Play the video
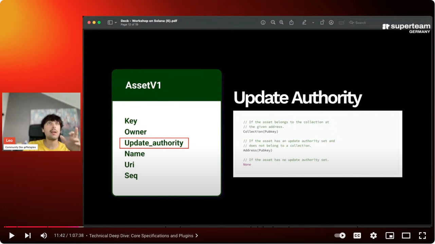Viewport: 435px width, 244px height. 12,236
